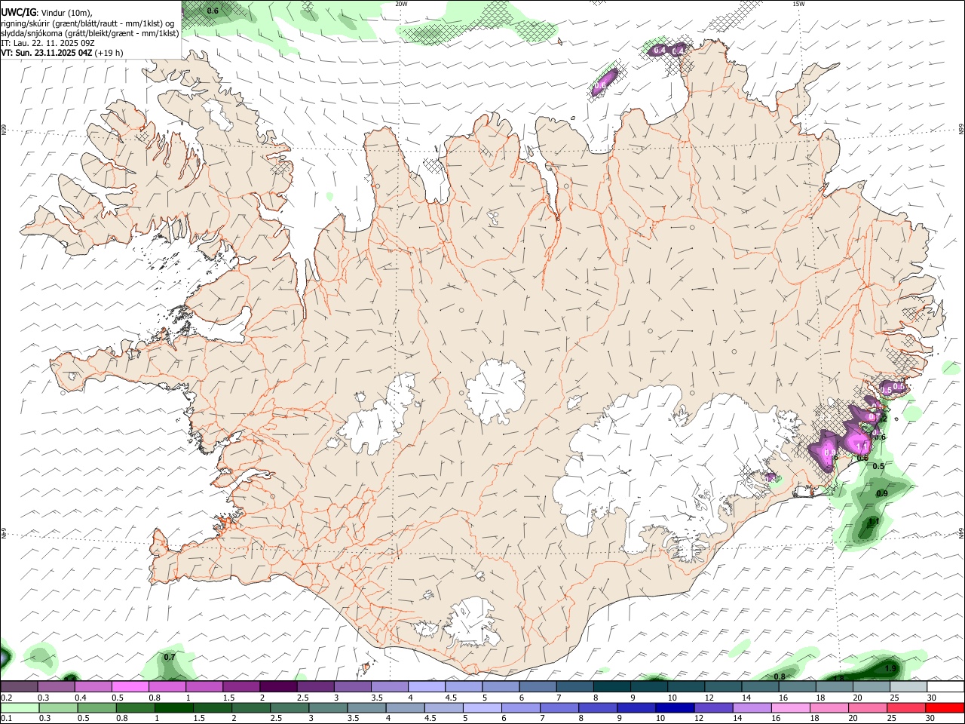Click the '20W' longitude label
The image size is (965, 724).
[401, 4]
